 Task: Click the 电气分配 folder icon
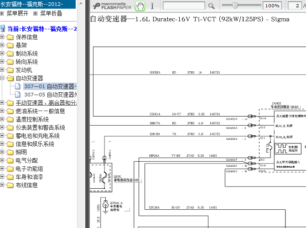click(x=10, y=160)
